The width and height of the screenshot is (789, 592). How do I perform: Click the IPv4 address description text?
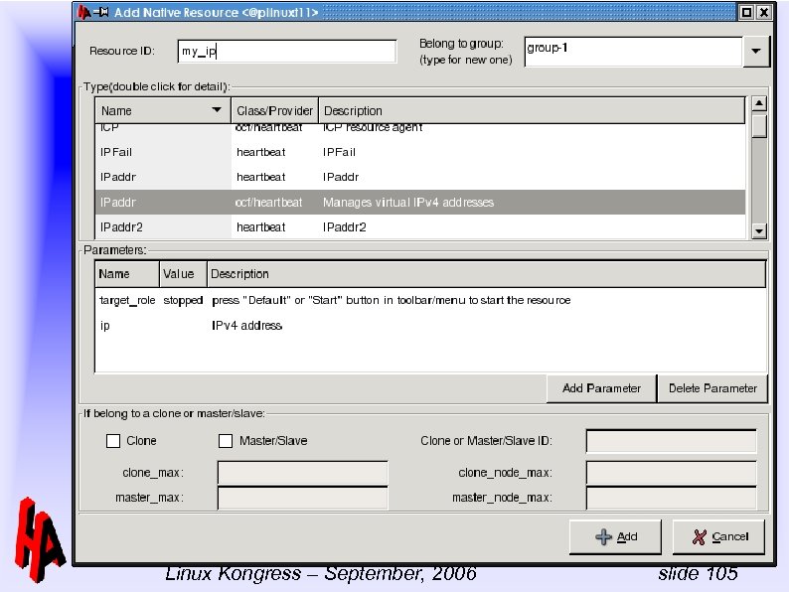tap(246, 326)
